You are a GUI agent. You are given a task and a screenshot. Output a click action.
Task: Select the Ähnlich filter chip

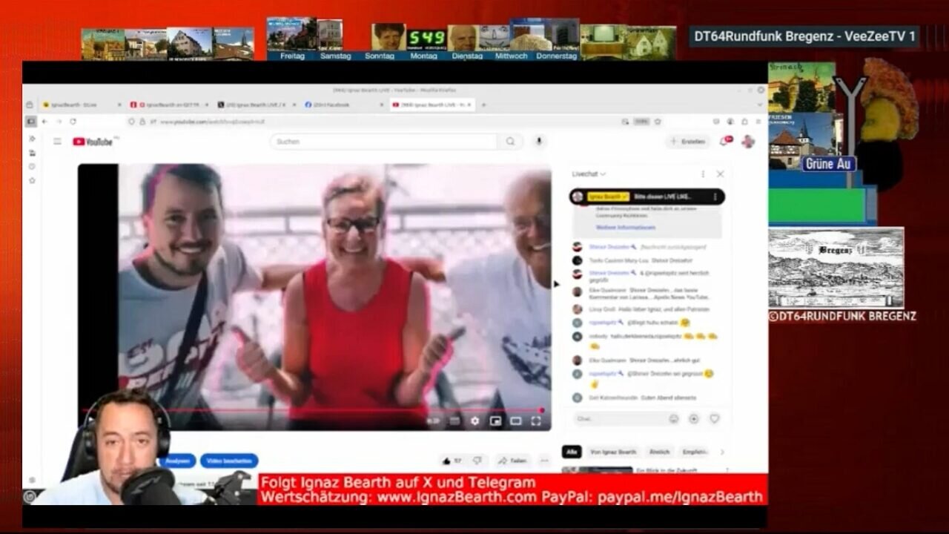(x=659, y=452)
